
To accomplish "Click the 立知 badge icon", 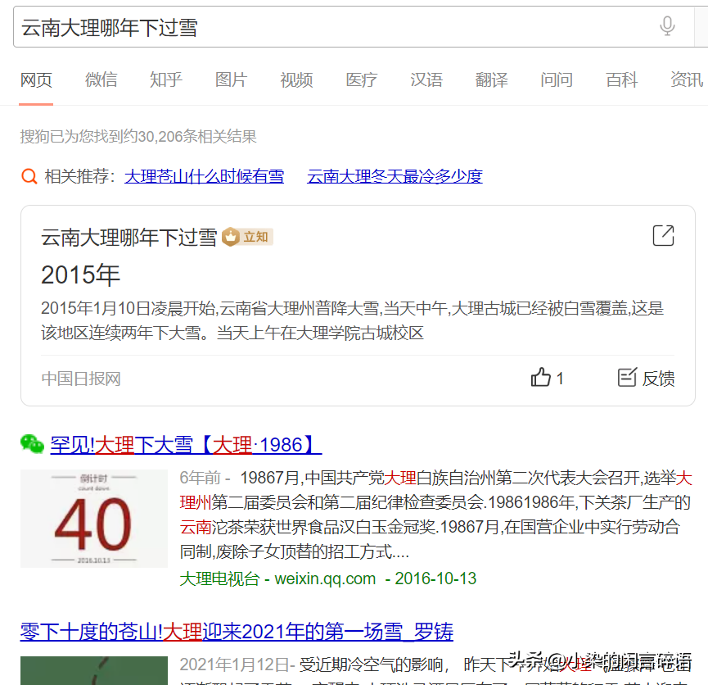I will (x=247, y=237).
